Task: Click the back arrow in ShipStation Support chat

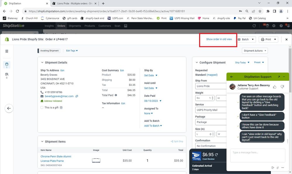Action: tap(231, 77)
